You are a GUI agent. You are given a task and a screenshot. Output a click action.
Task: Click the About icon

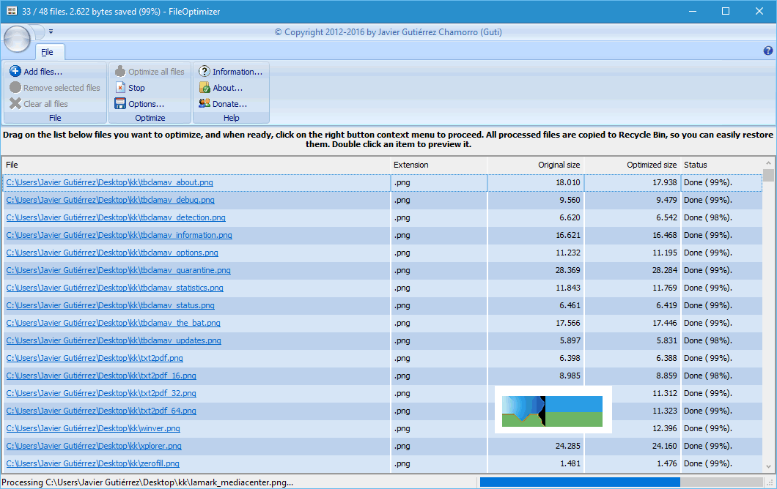pos(205,88)
